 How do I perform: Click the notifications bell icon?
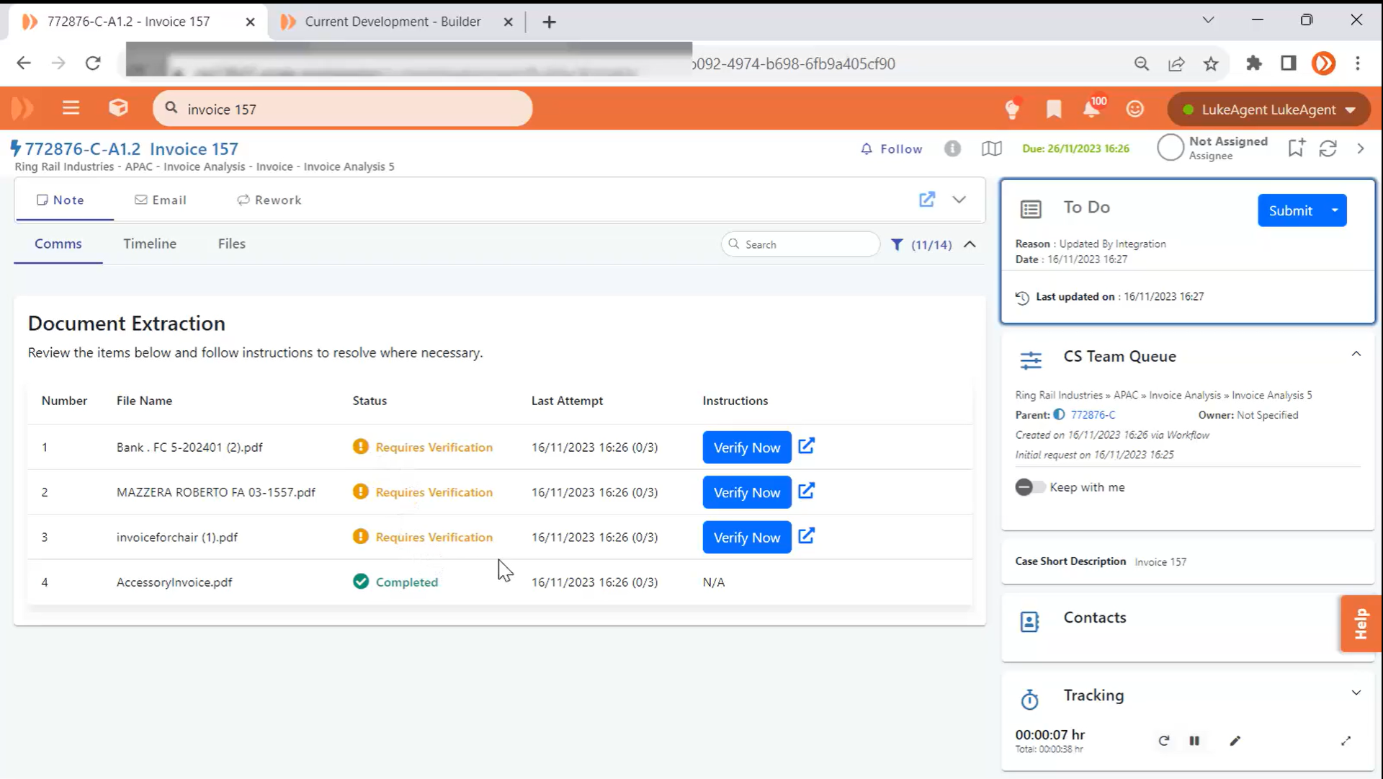(x=1091, y=109)
